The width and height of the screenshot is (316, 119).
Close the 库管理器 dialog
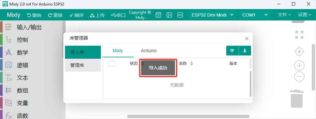[x=247, y=39]
